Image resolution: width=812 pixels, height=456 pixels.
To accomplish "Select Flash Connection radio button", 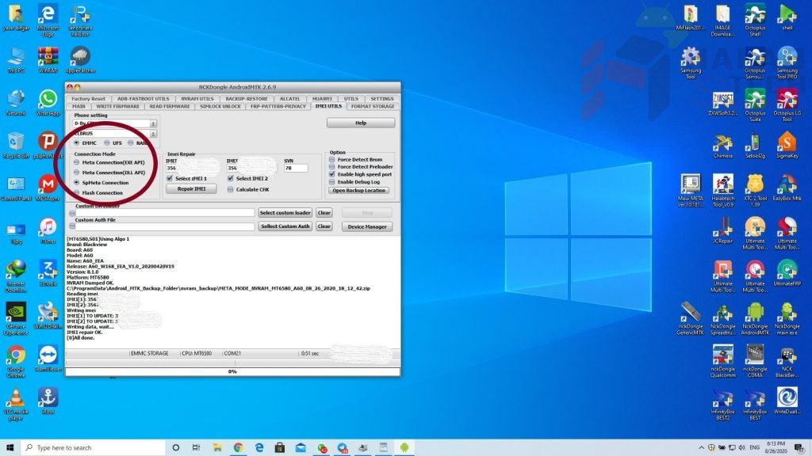I will coord(77,193).
